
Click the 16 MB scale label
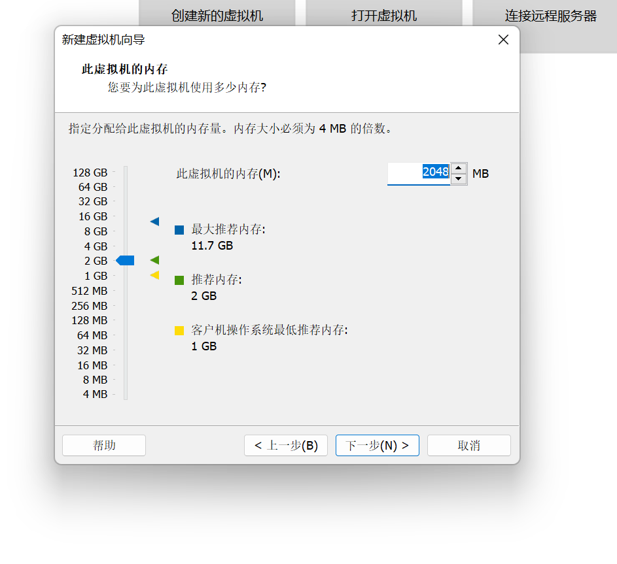click(92, 365)
